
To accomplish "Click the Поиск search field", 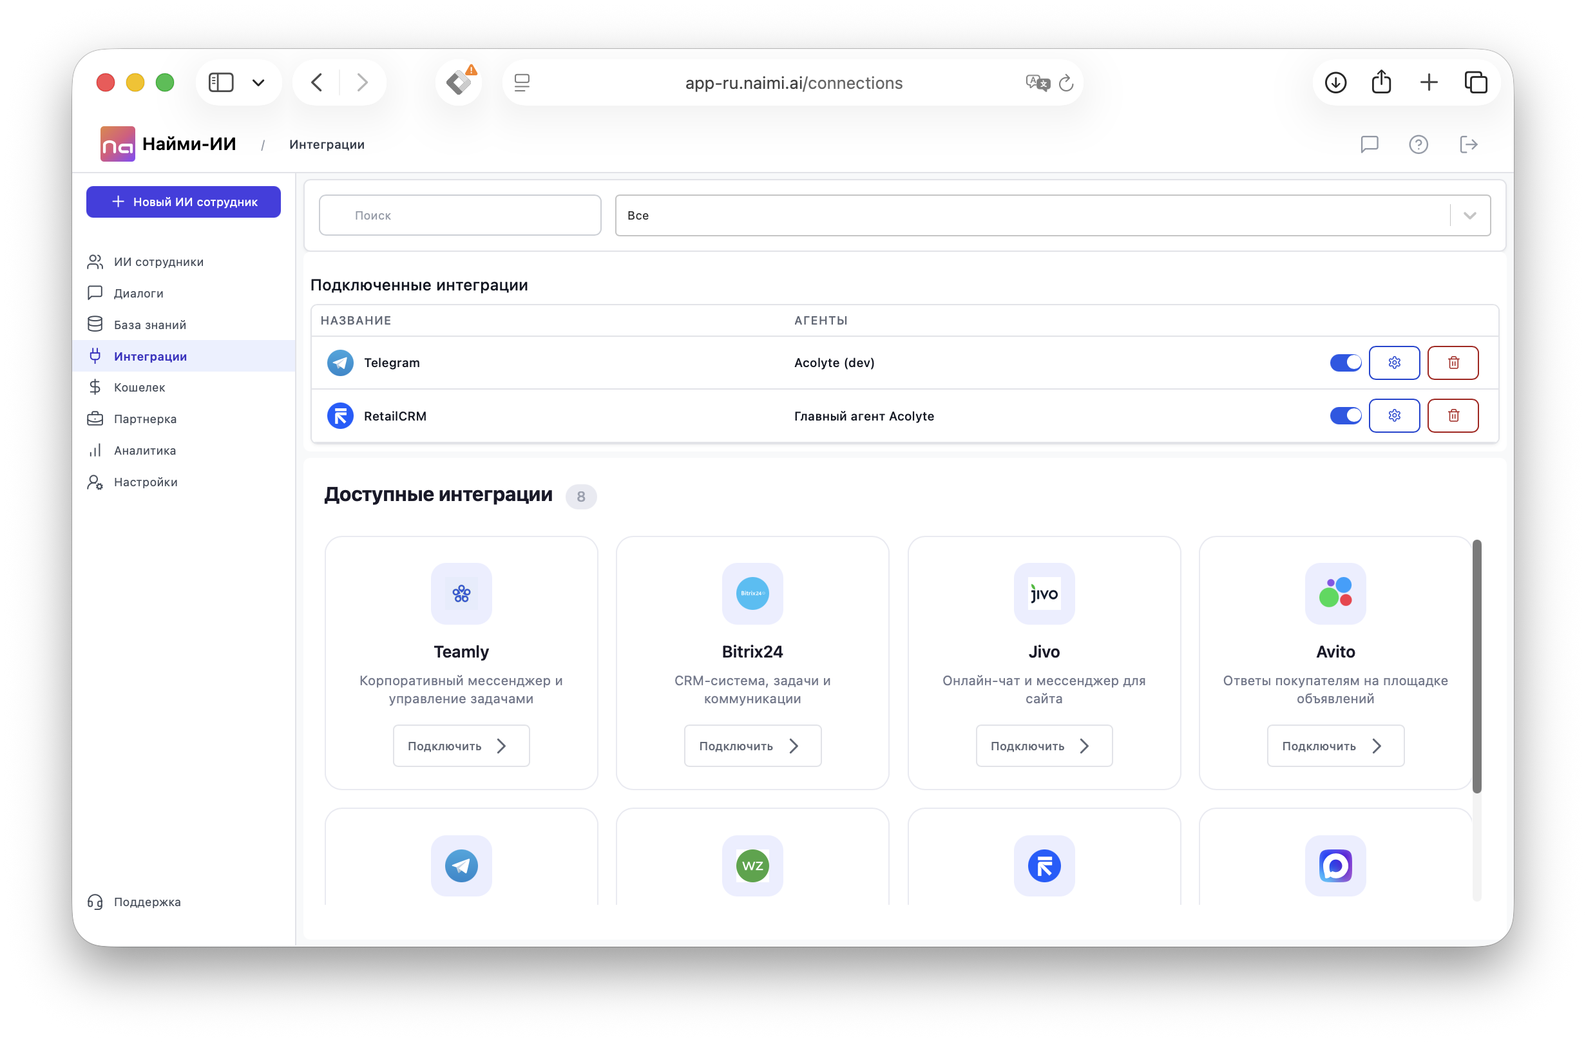I will (460, 215).
